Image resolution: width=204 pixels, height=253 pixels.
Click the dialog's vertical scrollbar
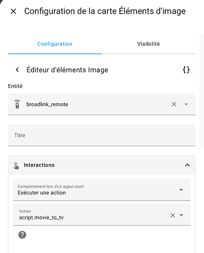point(201,93)
